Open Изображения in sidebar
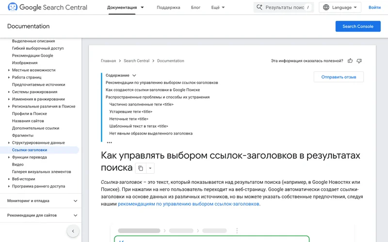 tap(25, 63)
